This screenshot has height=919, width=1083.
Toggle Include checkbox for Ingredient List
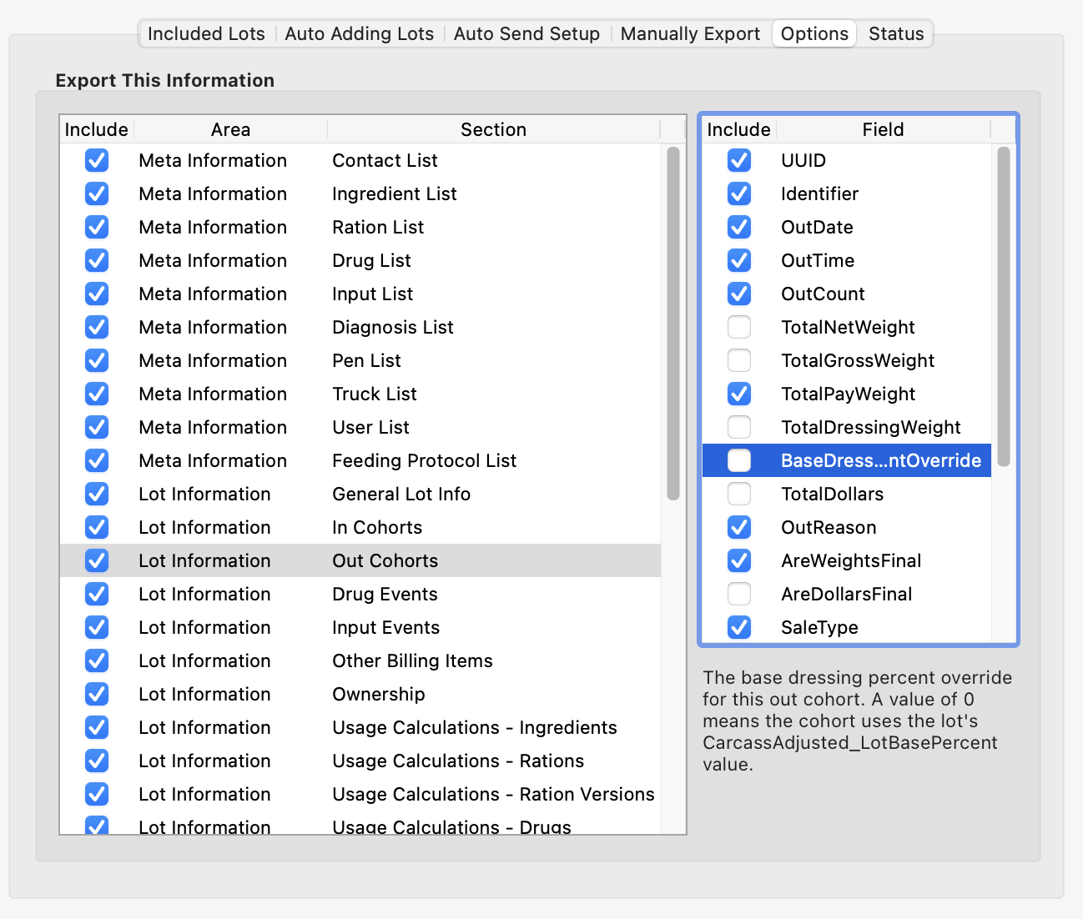[x=97, y=193]
